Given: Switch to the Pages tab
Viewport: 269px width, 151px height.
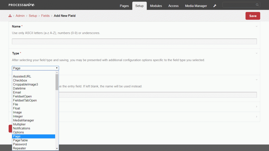Looking at the screenshot, I should click(x=124, y=6).
